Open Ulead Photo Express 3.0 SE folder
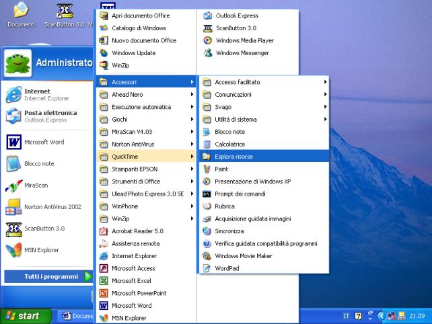 pos(146,194)
